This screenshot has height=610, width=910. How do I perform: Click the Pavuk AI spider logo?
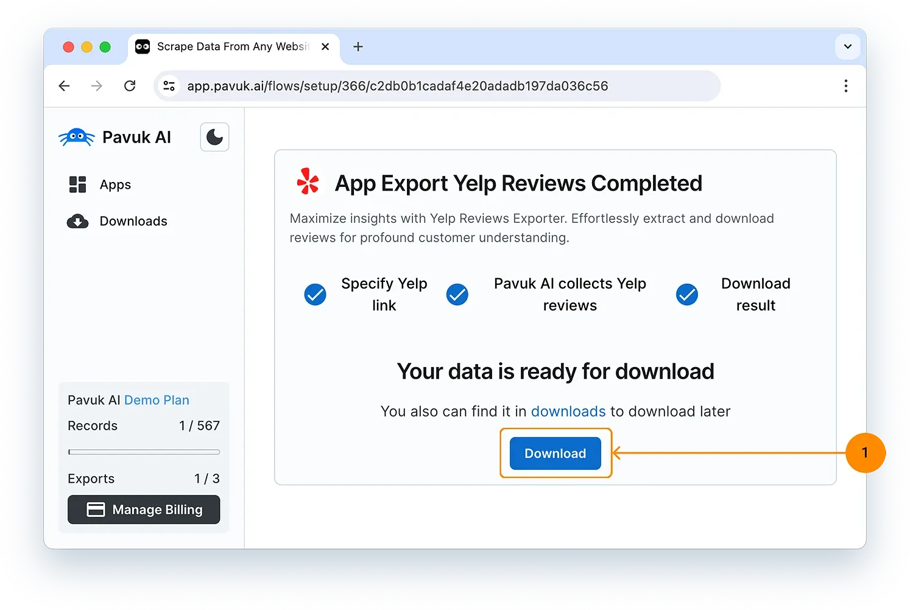(x=77, y=137)
